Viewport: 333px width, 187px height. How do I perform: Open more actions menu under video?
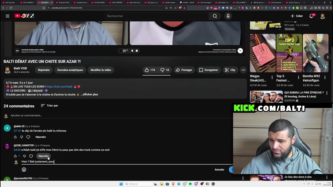coord(243,70)
